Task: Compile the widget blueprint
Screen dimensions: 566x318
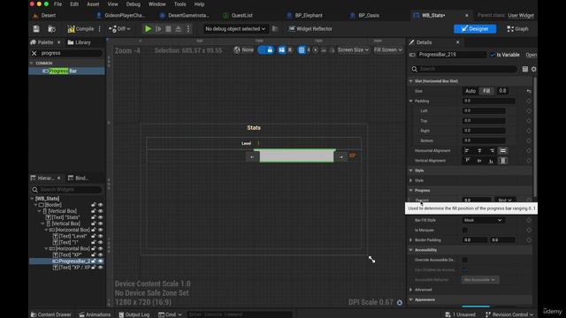Action: pyautogui.click(x=80, y=29)
